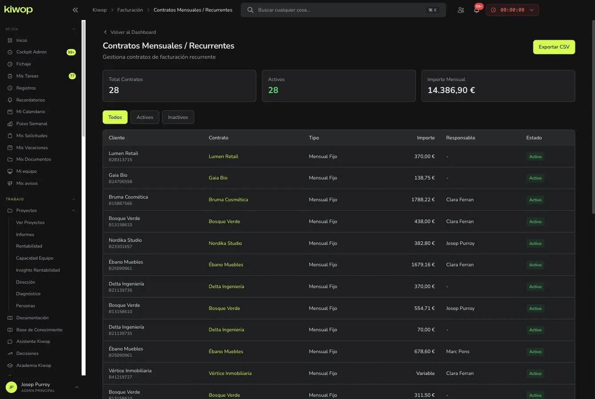
Task: Open the Nordika Studio contract link
Action: 225,243
